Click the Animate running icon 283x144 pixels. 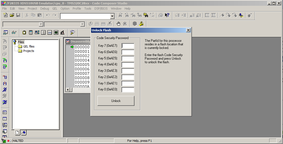5,102
